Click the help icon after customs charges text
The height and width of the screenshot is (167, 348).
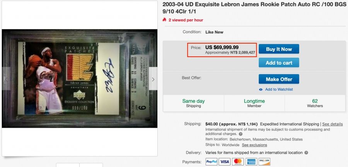241,134
